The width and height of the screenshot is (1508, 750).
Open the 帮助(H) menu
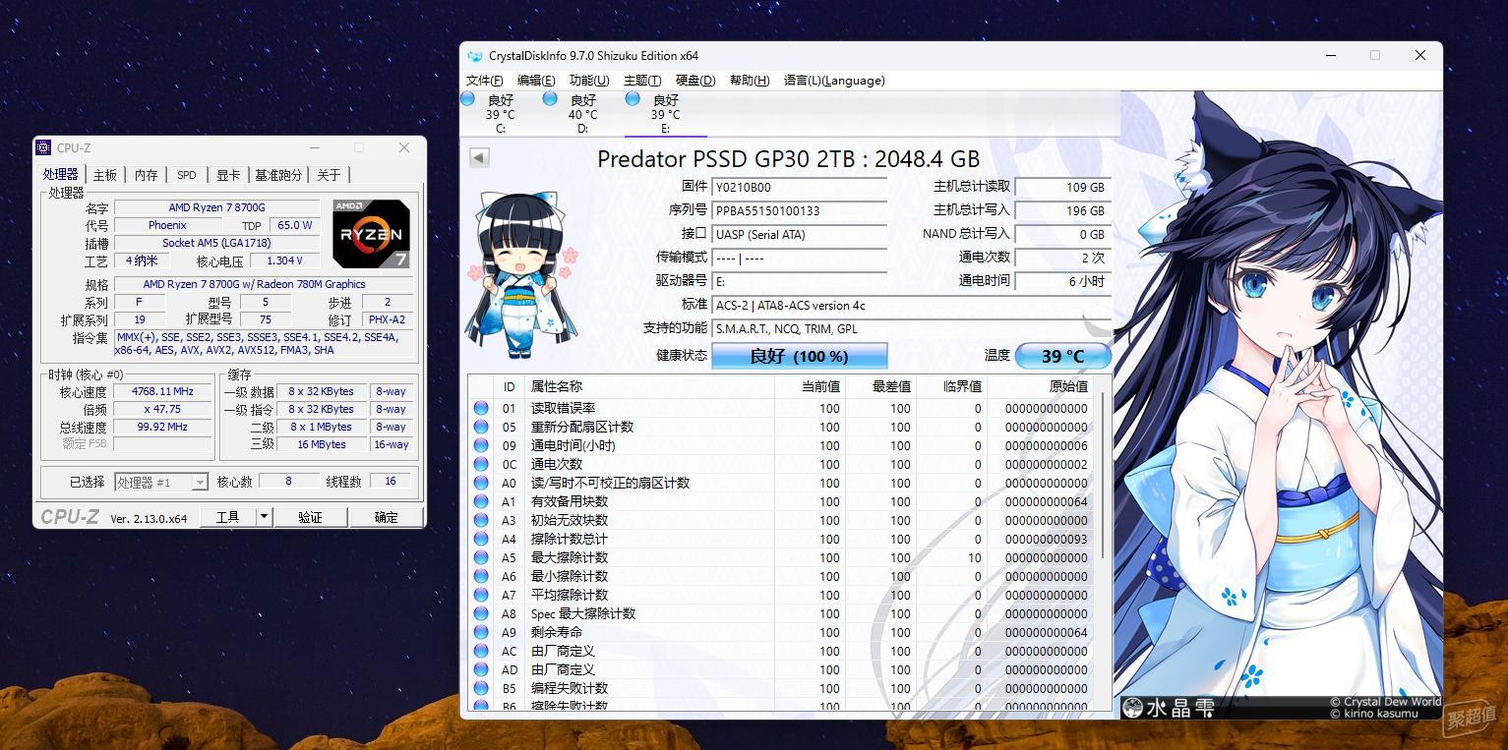[750, 81]
